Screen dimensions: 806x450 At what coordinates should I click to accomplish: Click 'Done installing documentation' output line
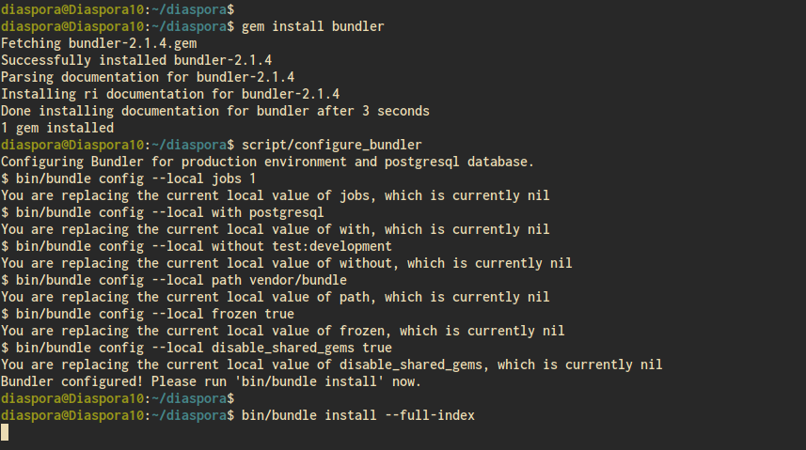coord(214,112)
